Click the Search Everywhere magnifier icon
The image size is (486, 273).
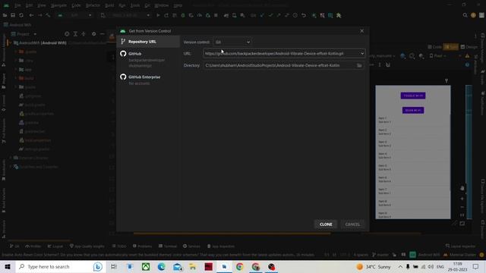[x=465, y=15]
